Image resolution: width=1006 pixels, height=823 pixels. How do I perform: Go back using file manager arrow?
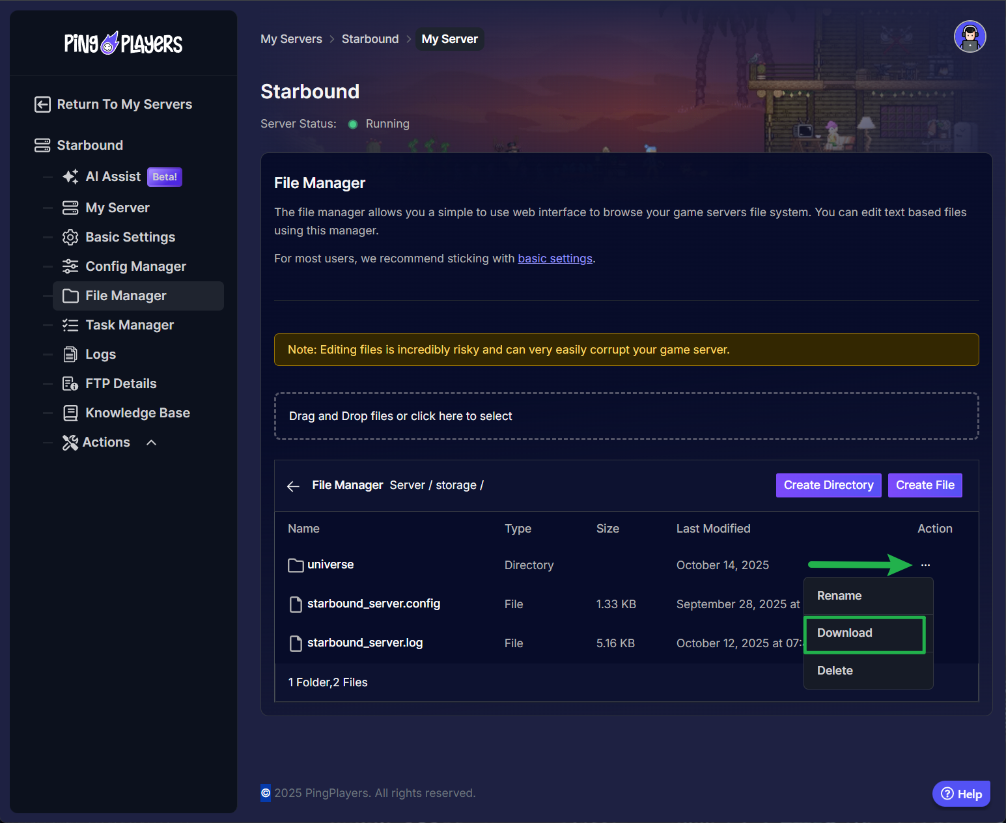293,486
